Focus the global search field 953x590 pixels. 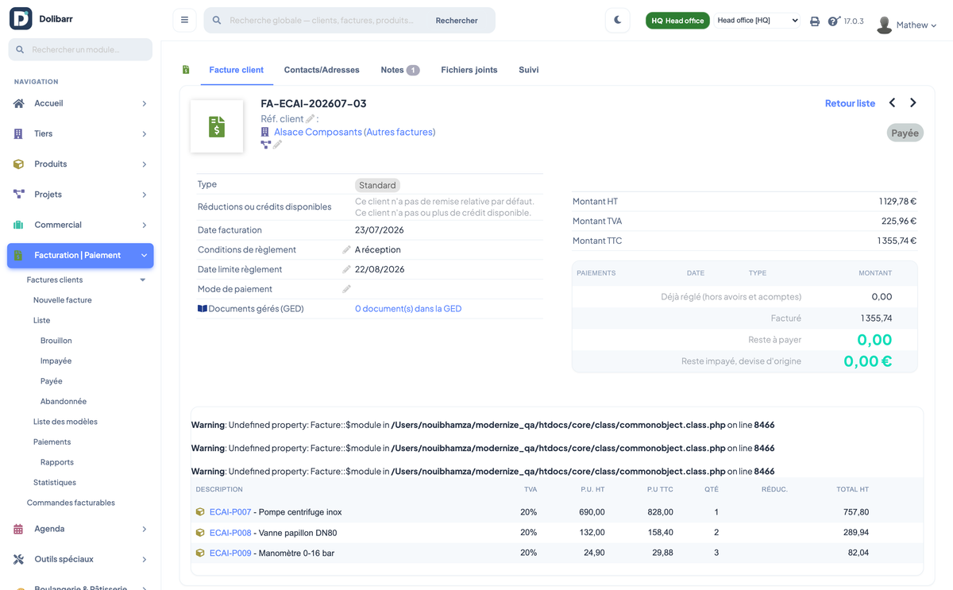coord(322,21)
